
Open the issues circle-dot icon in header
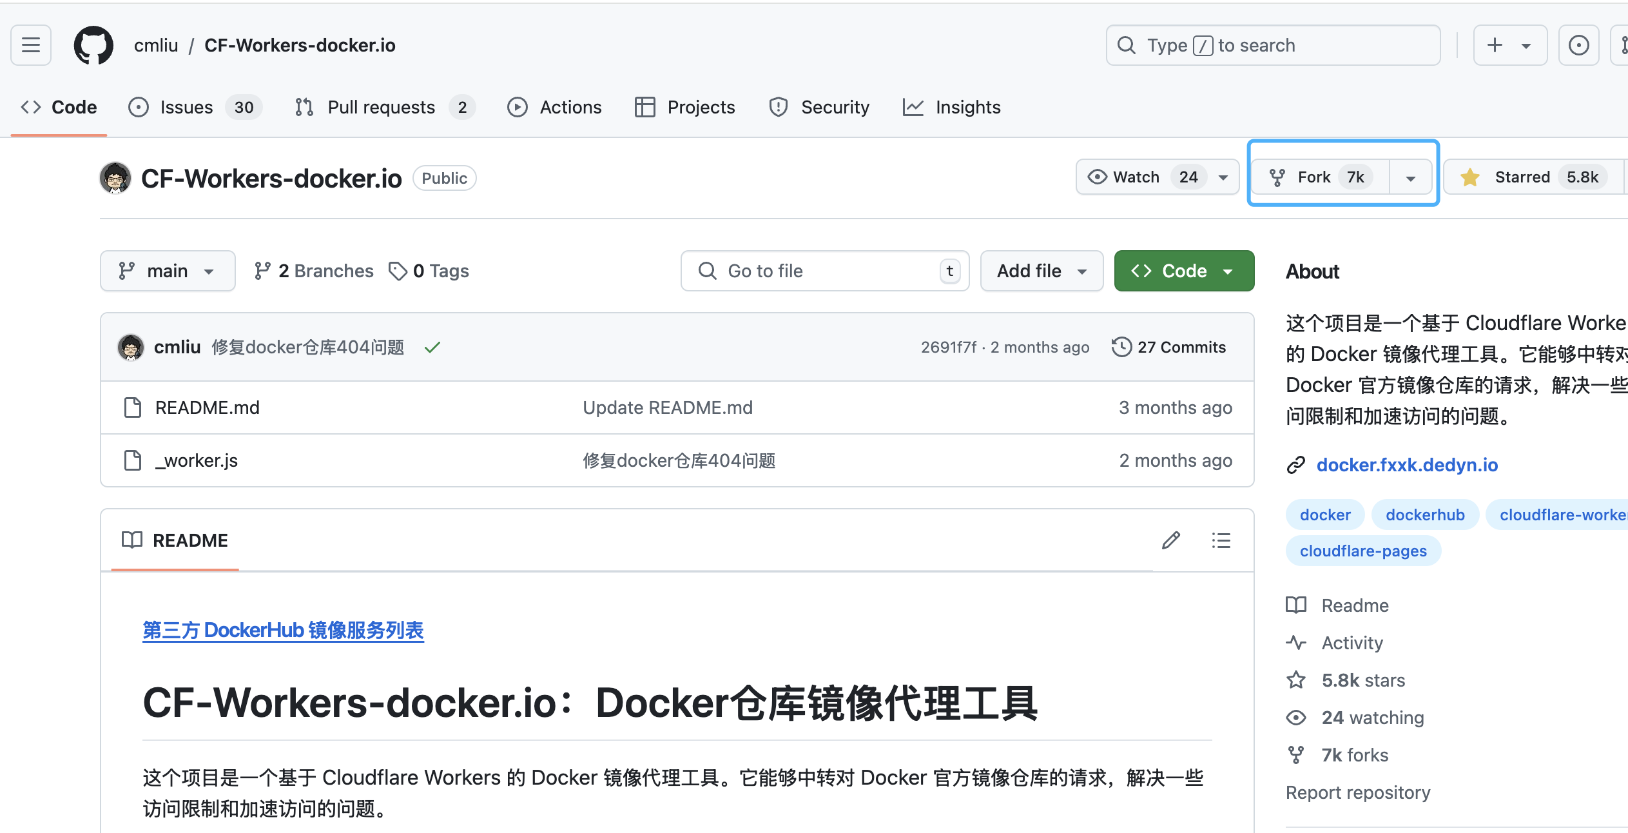coord(1578,45)
